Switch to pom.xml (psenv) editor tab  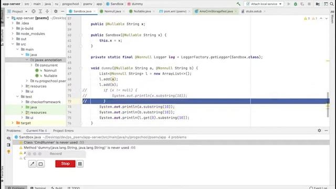[x=175, y=12]
